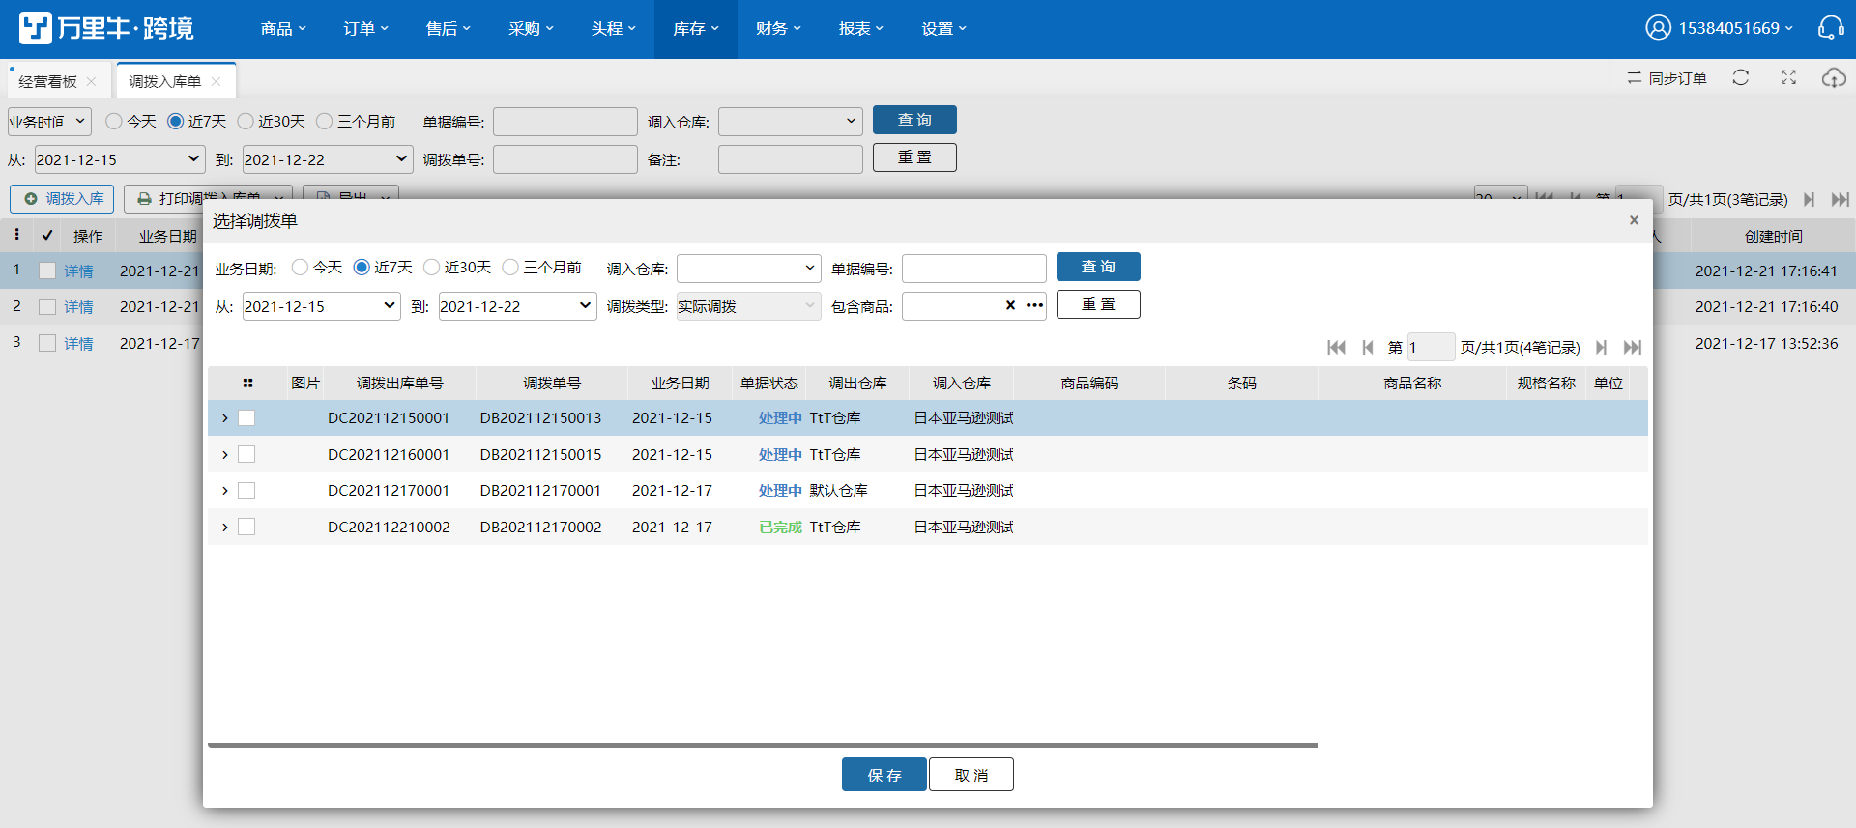The width and height of the screenshot is (1856, 828).
Task: Focus the background 备注 input field
Action: tap(790, 159)
